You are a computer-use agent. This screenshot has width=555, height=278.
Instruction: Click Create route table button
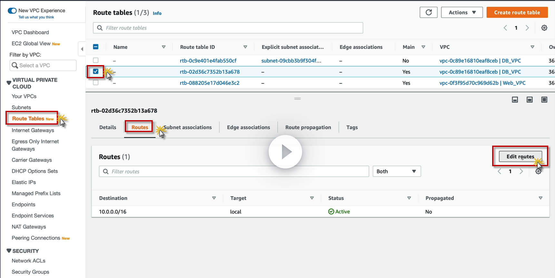[517, 12]
